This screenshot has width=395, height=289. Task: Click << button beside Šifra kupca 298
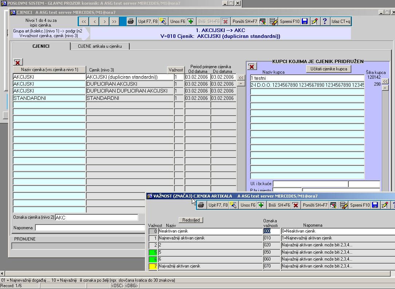click(385, 81)
